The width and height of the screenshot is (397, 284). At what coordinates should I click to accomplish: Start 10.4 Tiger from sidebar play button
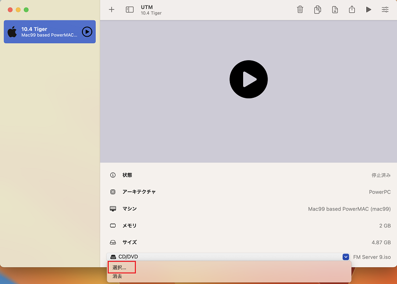click(x=87, y=32)
